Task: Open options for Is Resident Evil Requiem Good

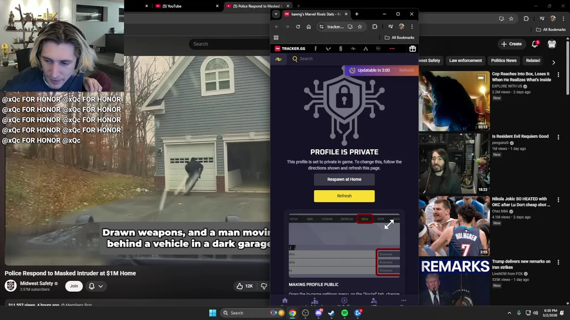Action: pos(558,137)
